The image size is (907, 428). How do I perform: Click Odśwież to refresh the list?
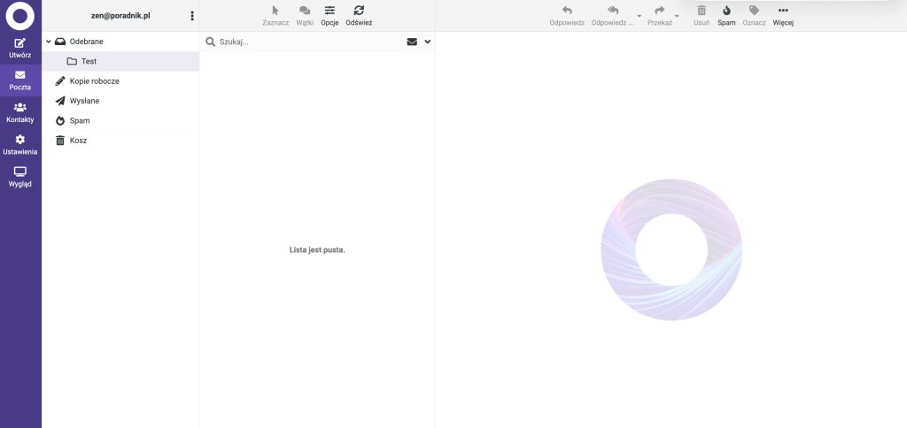pyautogui.click(x=359, y=16)
